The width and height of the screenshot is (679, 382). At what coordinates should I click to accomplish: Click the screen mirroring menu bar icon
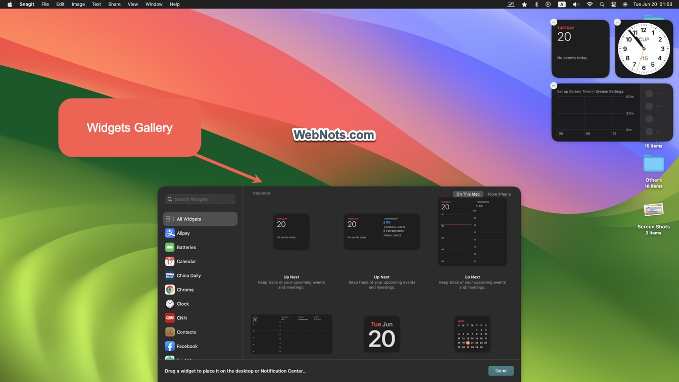click(x=511, y=4)
